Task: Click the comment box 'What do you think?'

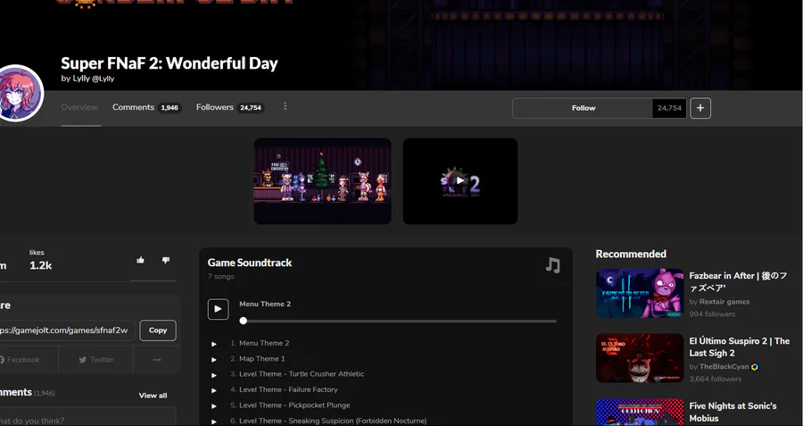Action: pyautogui.click(x=87, y=417)
